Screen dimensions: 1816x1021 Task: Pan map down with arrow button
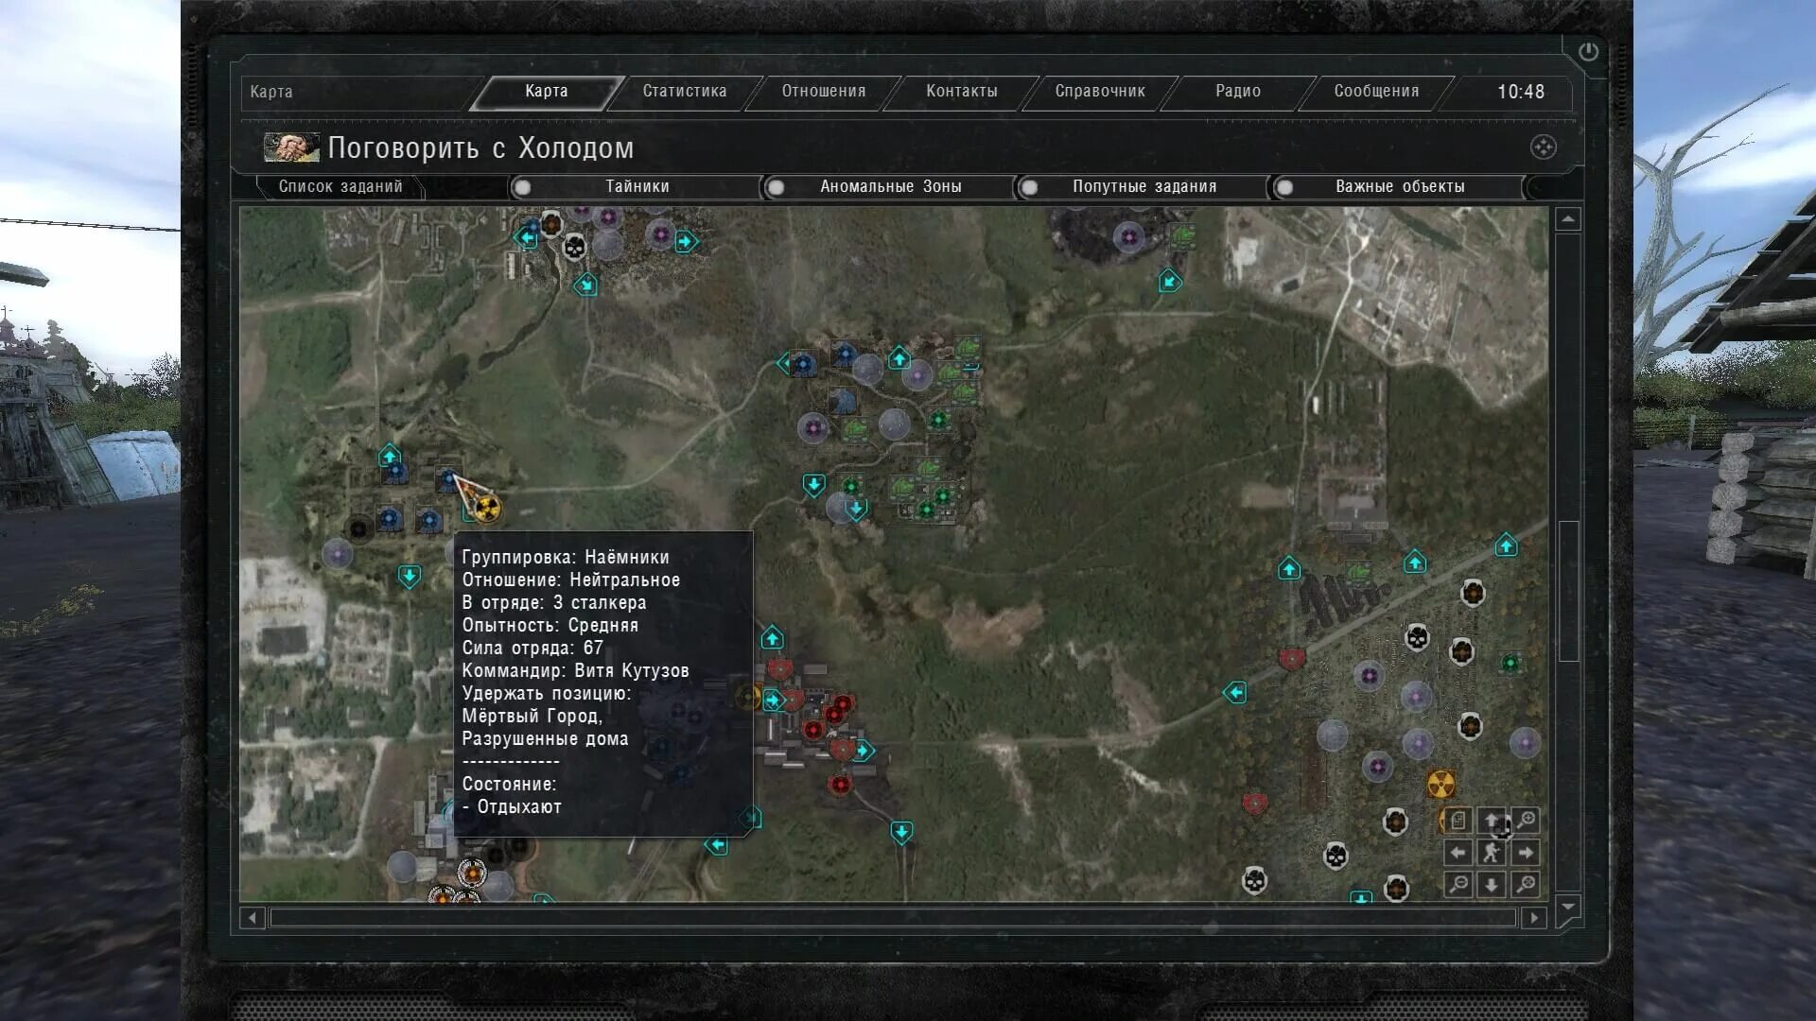(1492, 885)
